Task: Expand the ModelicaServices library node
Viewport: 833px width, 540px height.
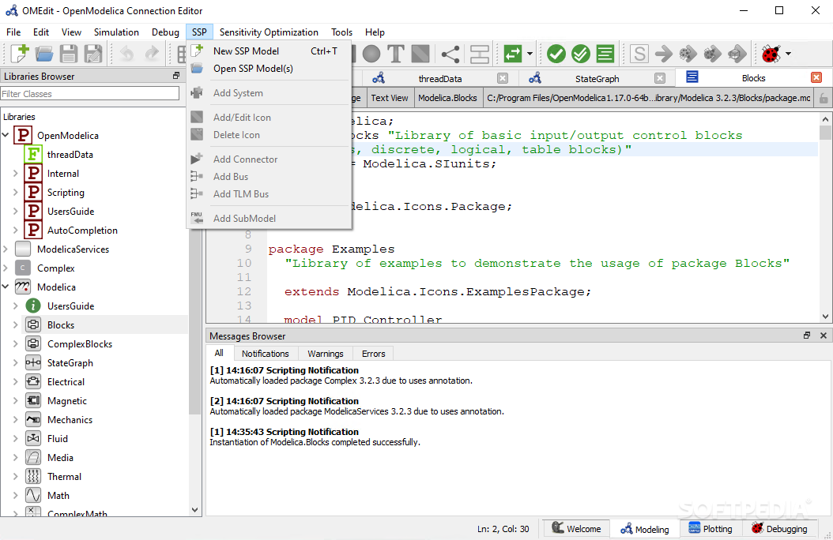Action: pyautogui.click(x=6, y=249)
